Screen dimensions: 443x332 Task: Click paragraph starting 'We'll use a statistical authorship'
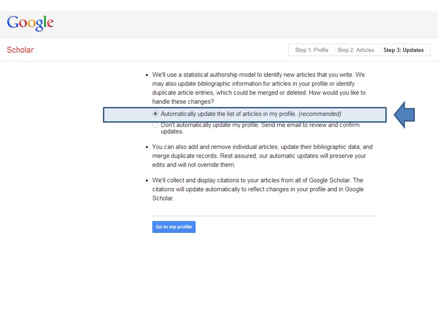tap(259, 88)
